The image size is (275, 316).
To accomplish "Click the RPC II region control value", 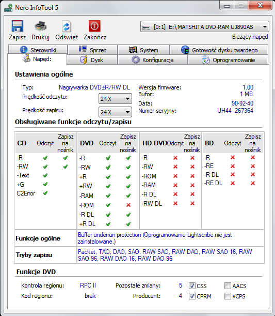I will pos(88,285).
